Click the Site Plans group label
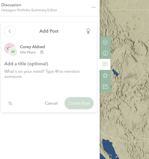The height and width of the screenshot is (159, 149). pyautogui.click(x=28, y=52)
